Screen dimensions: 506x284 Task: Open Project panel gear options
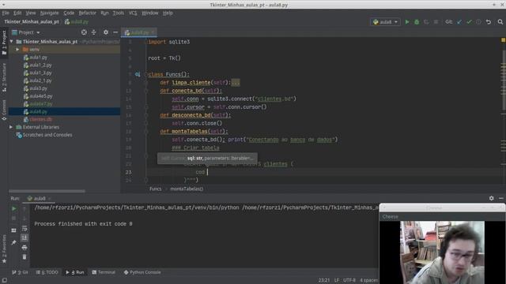pos(105,32)
